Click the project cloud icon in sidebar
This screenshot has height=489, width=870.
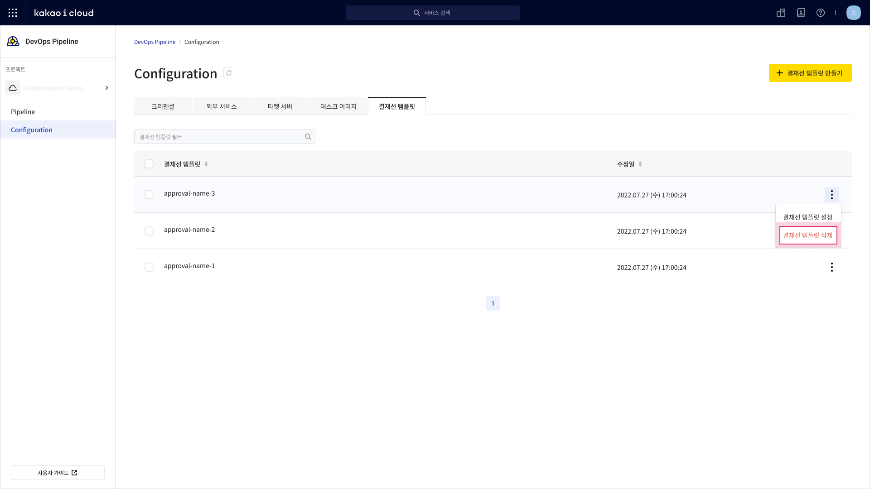tap(13, 88)
